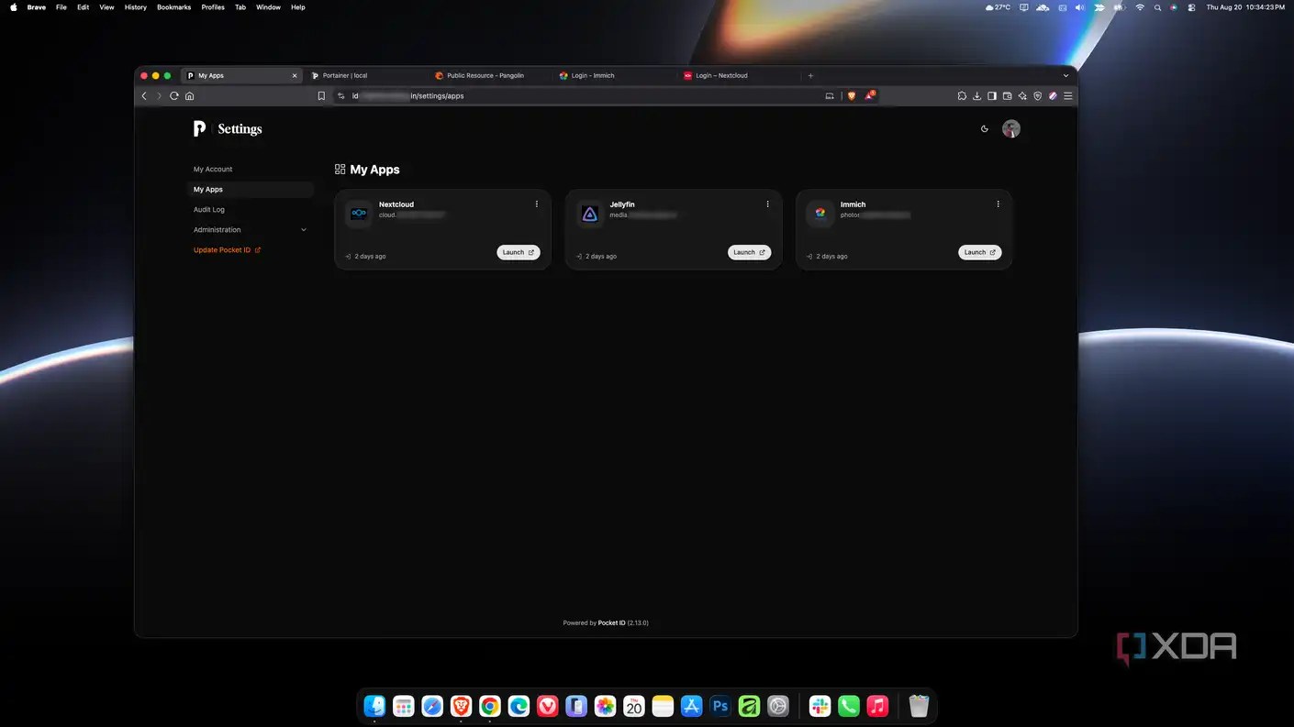Open Brave Rewards triangle icon
This screenshot has height=727, width=1294.
[x=869, y=95]
